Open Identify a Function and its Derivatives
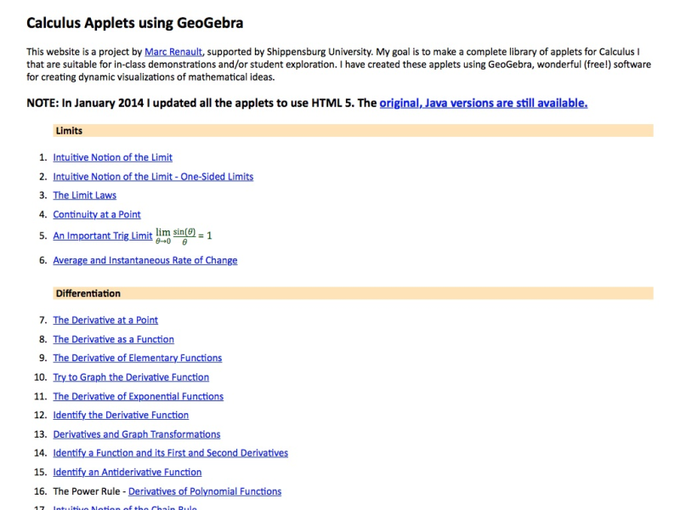 170,453
